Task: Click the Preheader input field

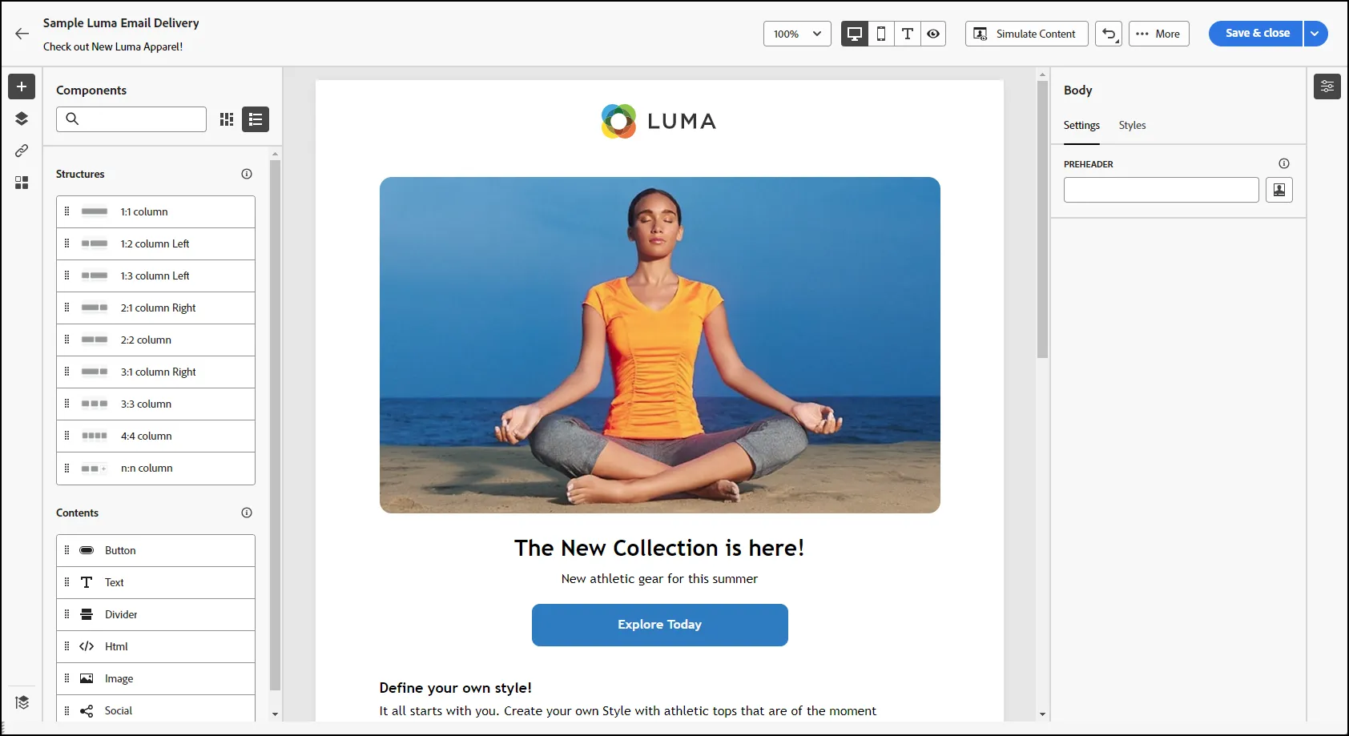Action: 1161,190
